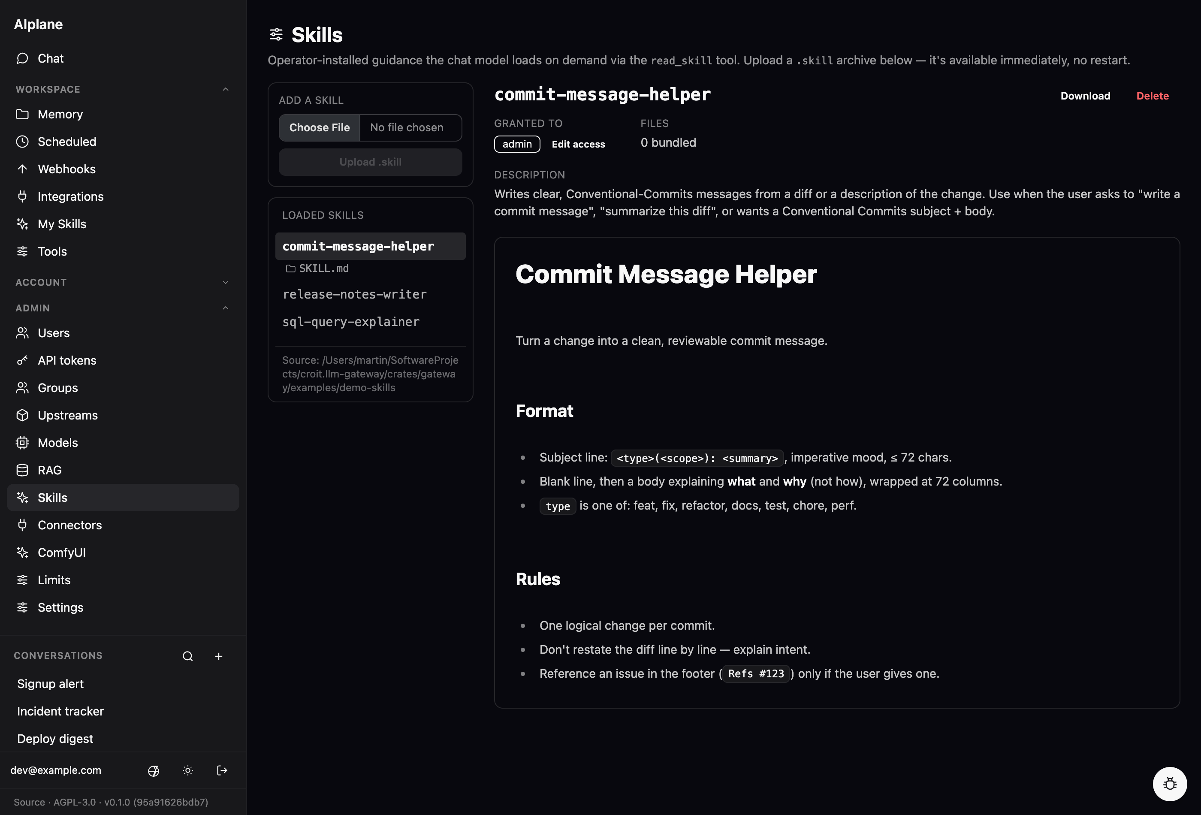The height and width of the screenshot is (815, 1201).
Task: Open the Skills admin page
Action: pyautogui.click(x=123, y=497)
